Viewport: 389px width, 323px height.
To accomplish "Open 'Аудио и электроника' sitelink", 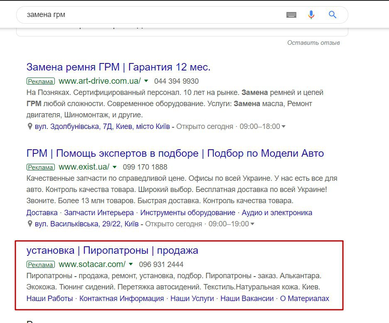I will point(277,213).
